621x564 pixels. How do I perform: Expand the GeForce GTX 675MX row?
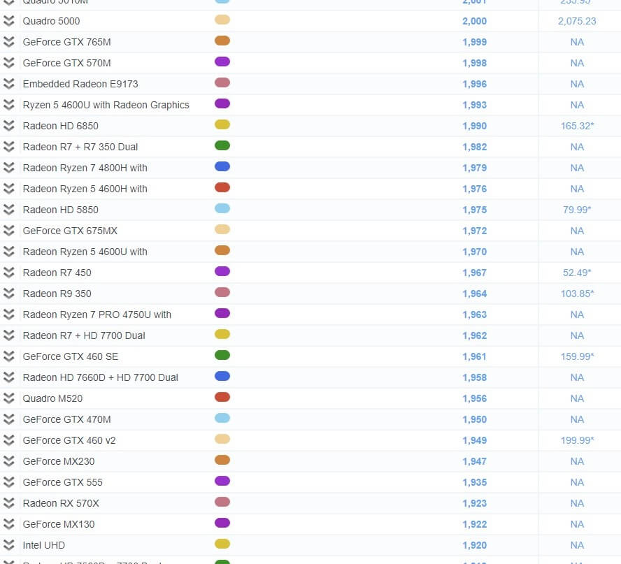(x=8, y=231)
